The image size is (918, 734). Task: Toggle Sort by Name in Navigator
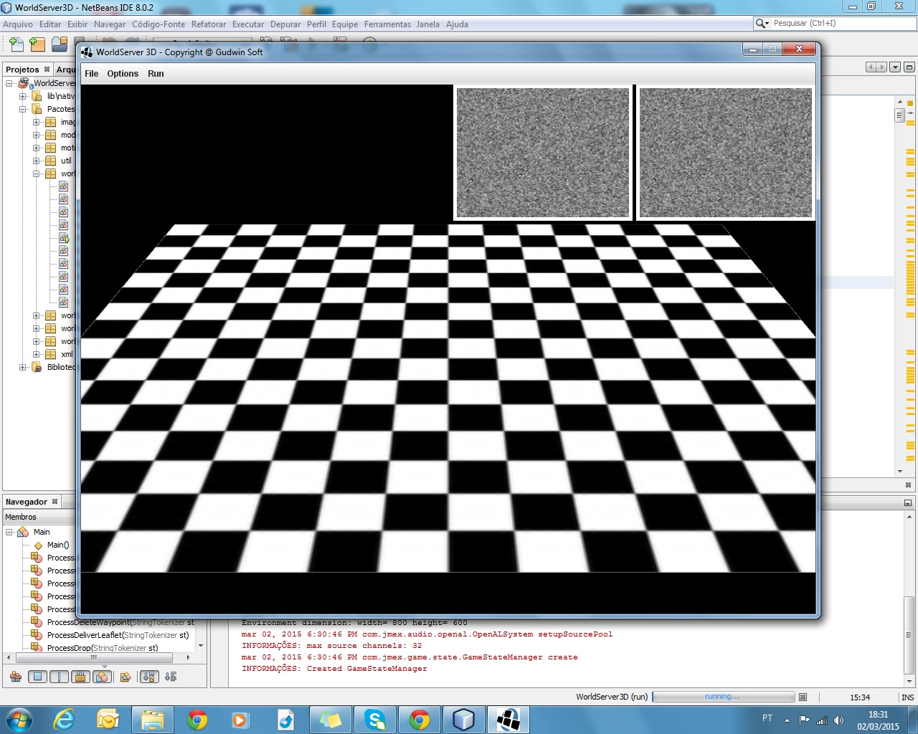coord(149,677)
